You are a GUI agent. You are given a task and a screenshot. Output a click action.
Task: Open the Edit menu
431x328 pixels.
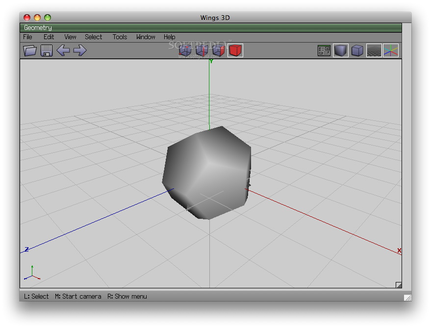point(49,37)
